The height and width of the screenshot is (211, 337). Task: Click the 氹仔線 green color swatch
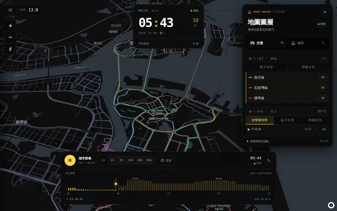[250, 78]
